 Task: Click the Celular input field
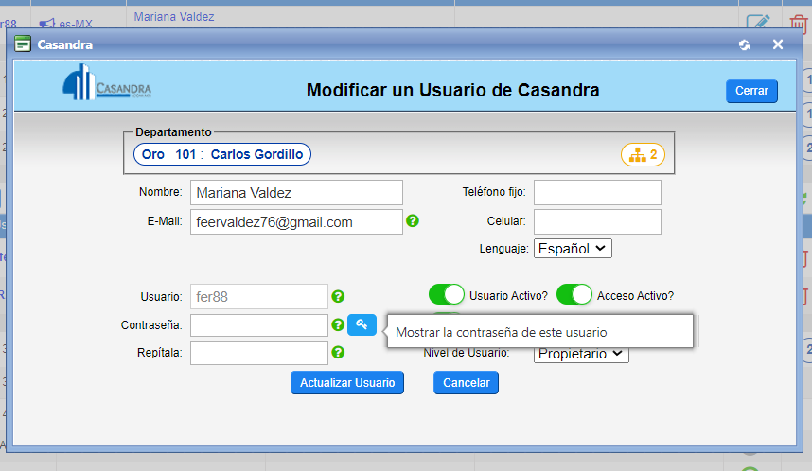(597, 221)
